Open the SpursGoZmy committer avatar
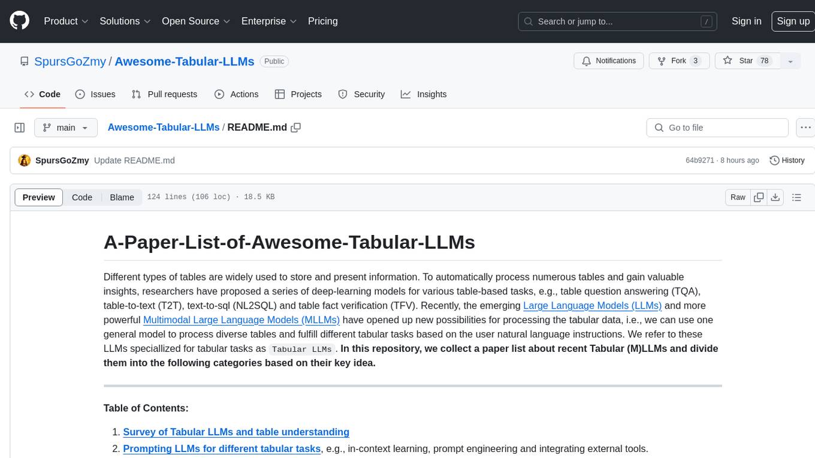Screen dimensions: 815x458 pyautogui.click(x=25, y=161)
